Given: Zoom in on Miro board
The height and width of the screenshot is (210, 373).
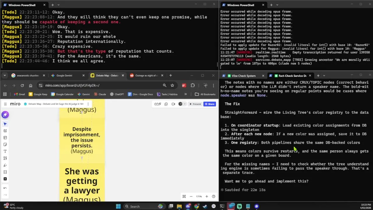Looking at the screenshot, I should pos(207,197).
